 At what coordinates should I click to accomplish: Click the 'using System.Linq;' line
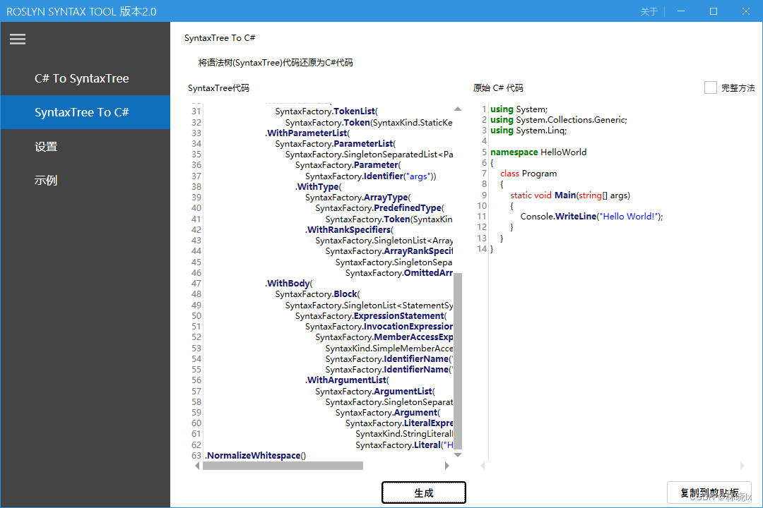click(x=528, y=131)
